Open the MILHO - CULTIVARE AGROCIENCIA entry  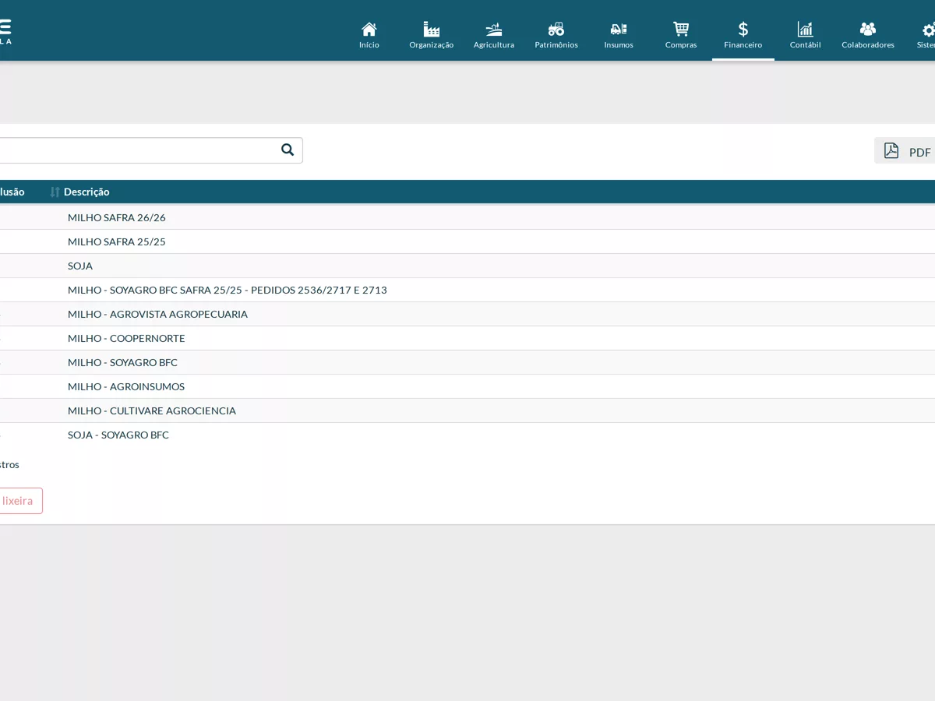(152, 410)
